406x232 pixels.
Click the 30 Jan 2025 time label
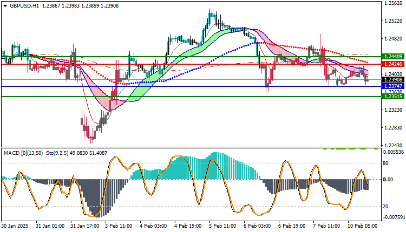coord(15,226)
